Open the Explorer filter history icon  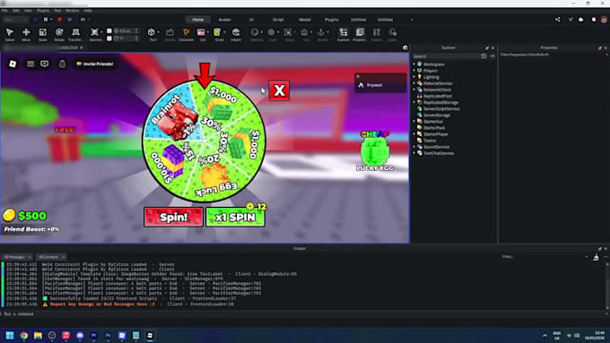pyautogui.click(x=484, y=56)
